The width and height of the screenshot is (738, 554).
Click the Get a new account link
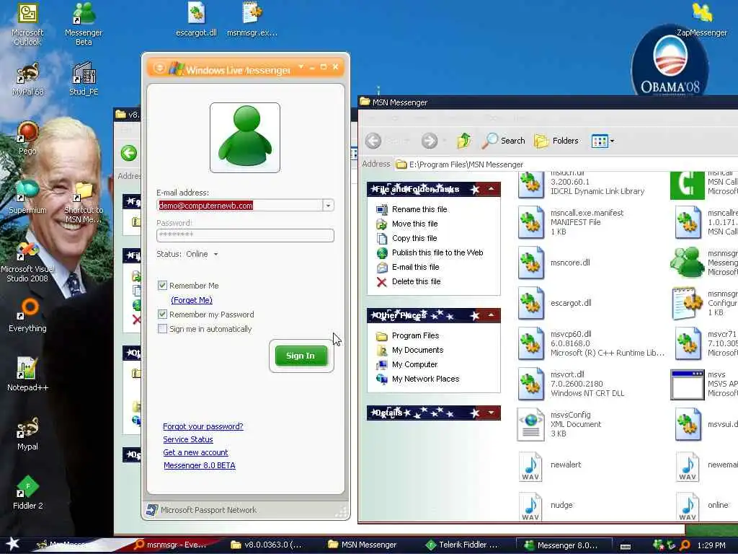click(195, 452)
